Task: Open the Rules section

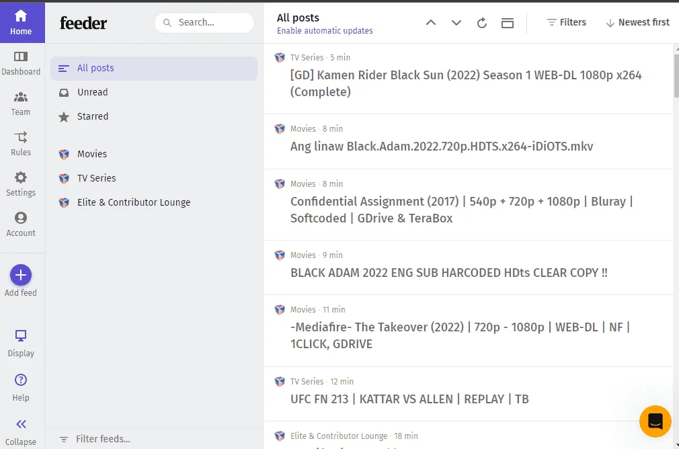Action: 21,145
